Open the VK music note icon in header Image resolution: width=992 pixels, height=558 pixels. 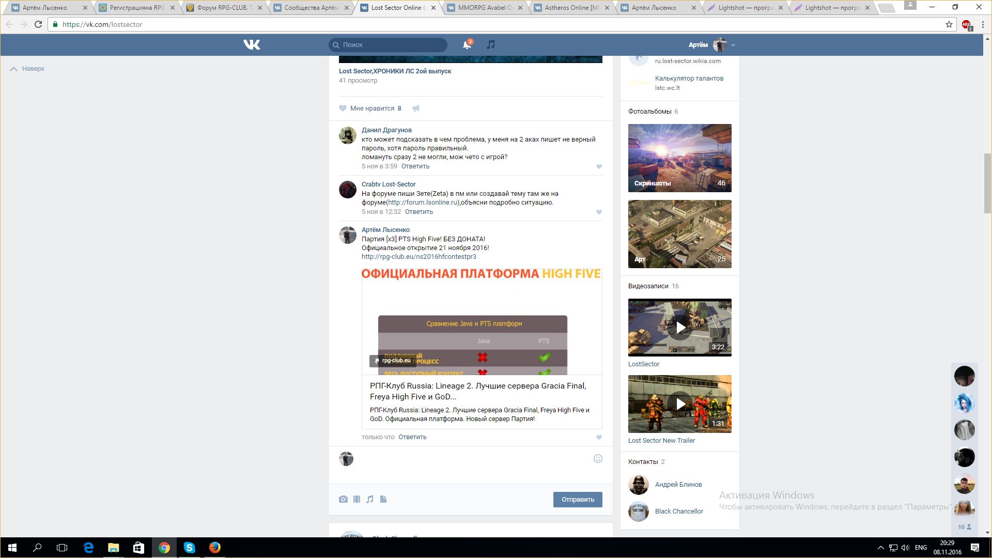[491, 45]
